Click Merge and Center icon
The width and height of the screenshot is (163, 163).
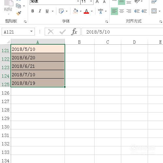point(154,11)
